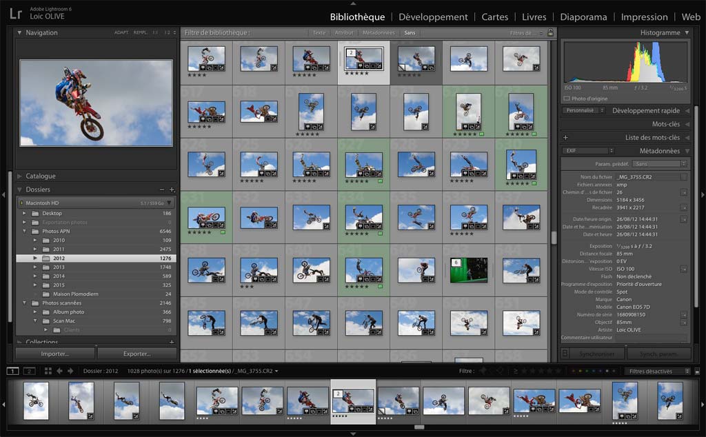Enable the Attribut filter in library filter bar
The width and height of the screenshot is (706, 437).
coord(343,32)
